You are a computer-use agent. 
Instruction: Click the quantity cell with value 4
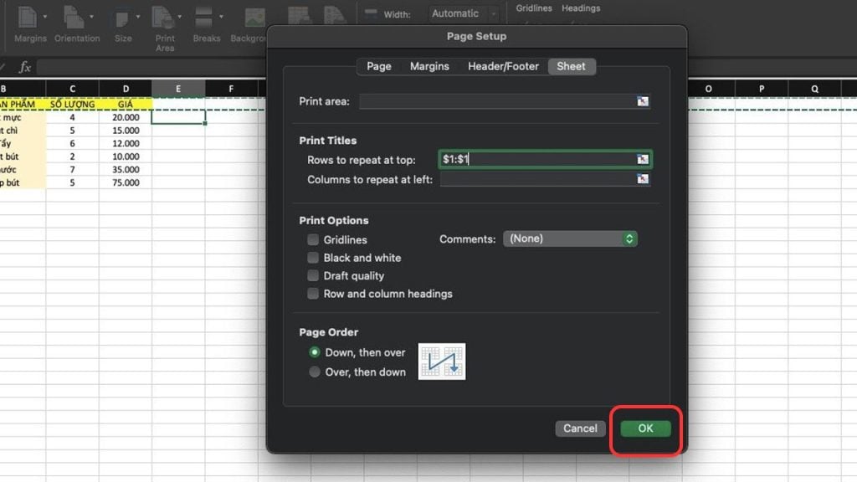point(72,117)
